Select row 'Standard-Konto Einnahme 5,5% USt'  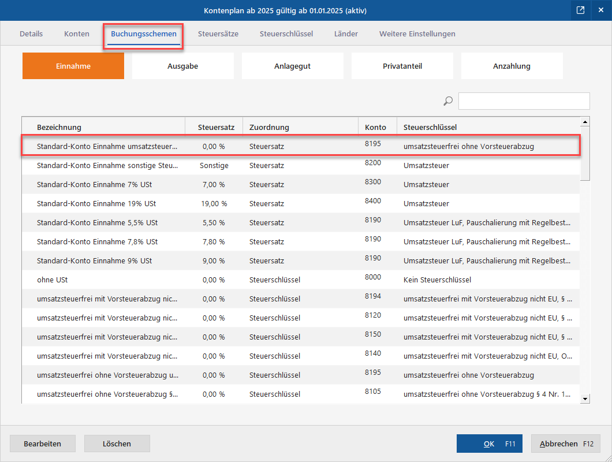coord(301,222)
